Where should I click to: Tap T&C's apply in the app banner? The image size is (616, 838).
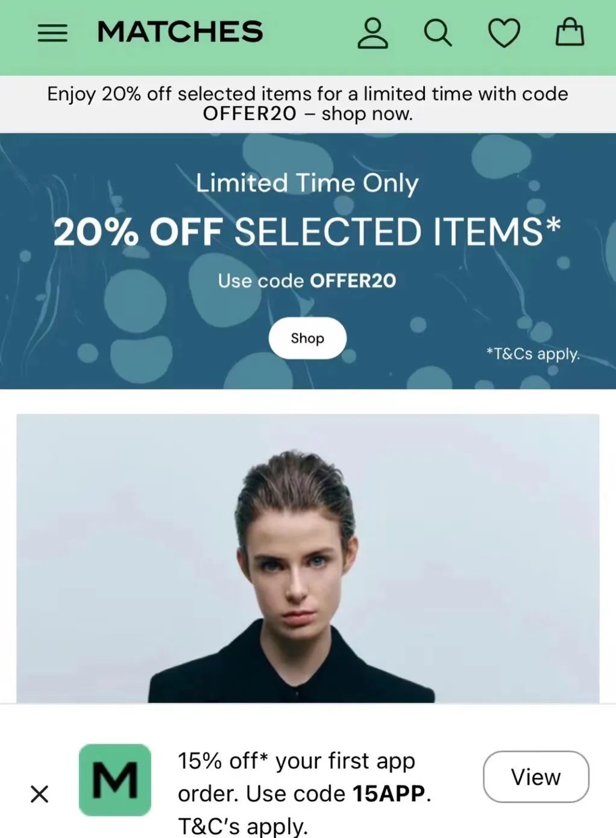(243, 826)
